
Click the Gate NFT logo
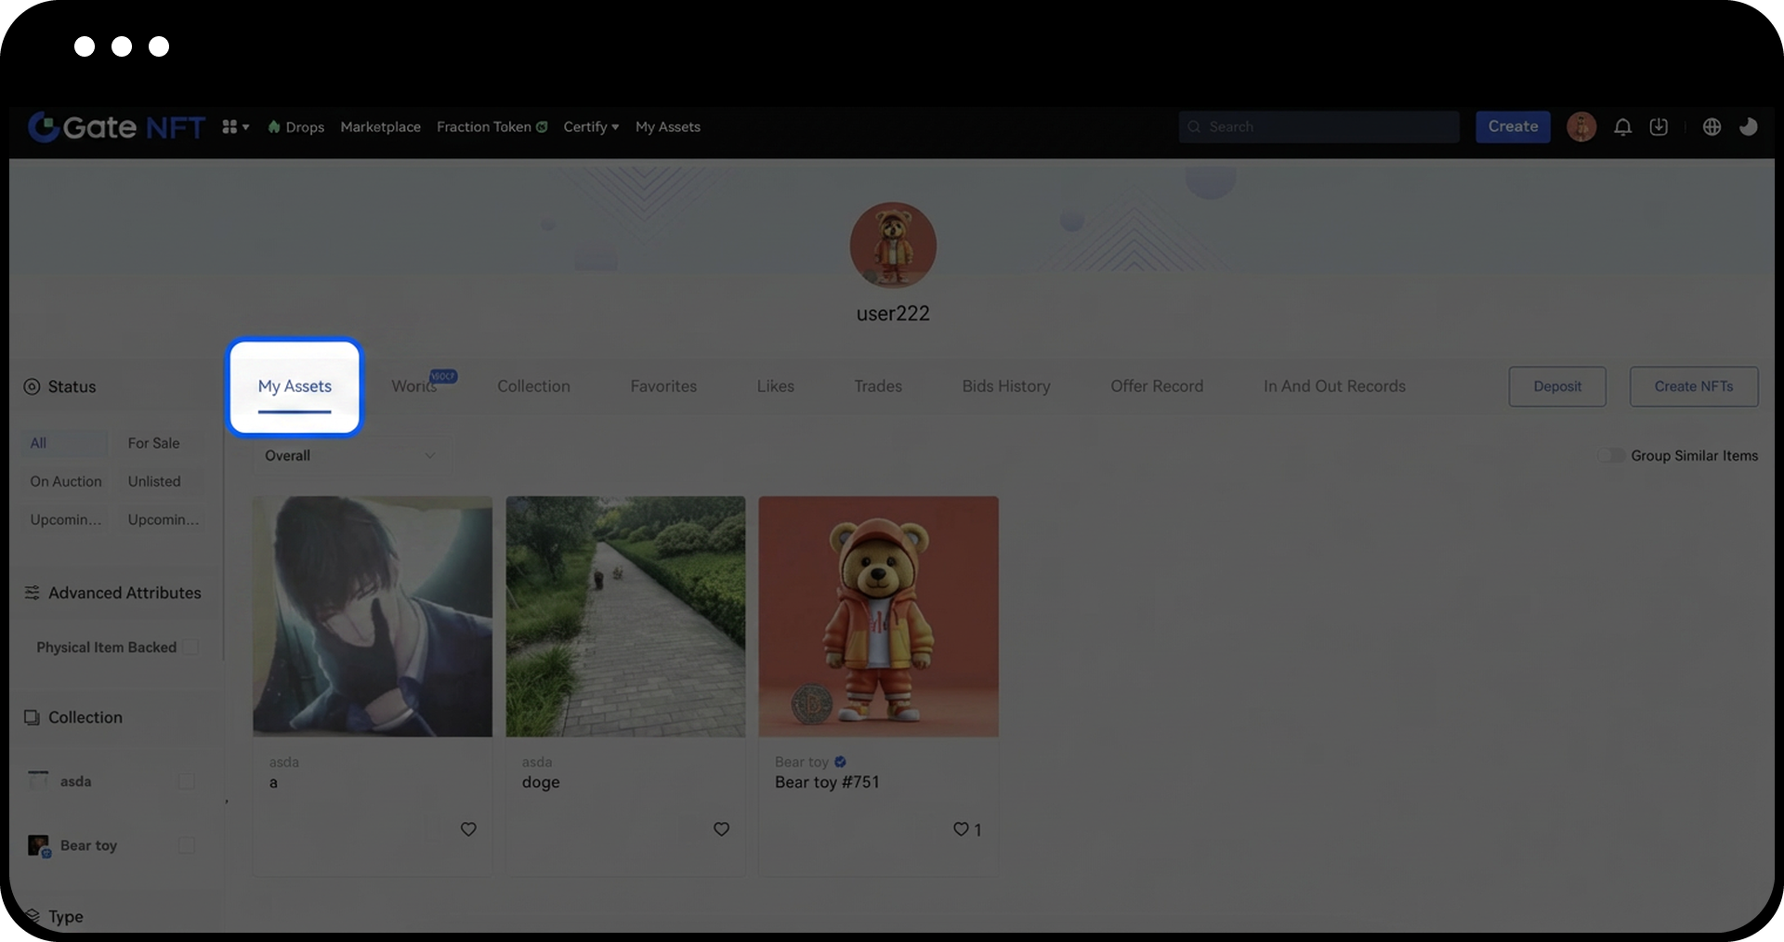click(x=116, y=127)
